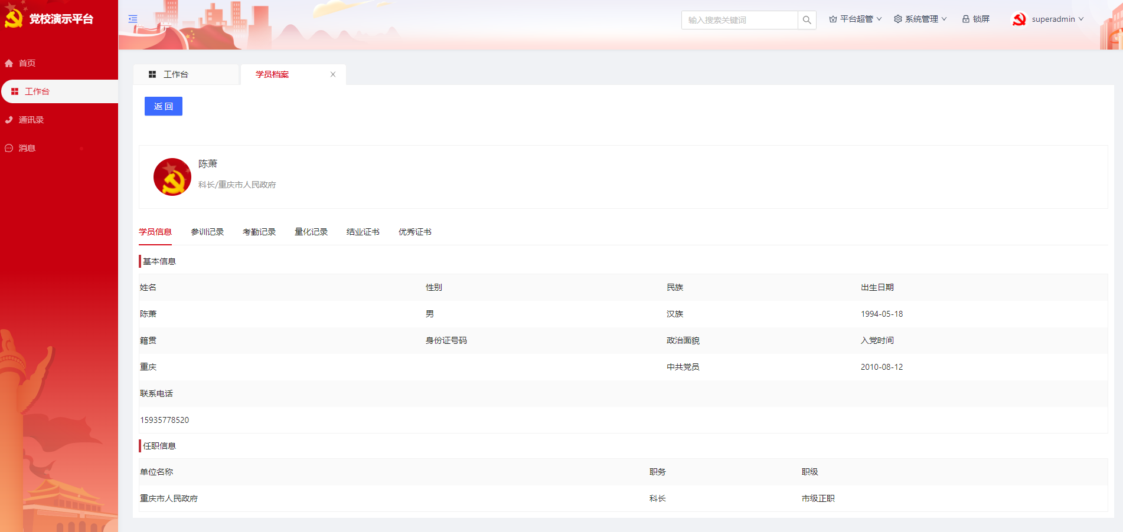Expand the 平台超管 dropdown
Image resolution: width=1123 pixels, height=532 pixels.
point(856,19)
